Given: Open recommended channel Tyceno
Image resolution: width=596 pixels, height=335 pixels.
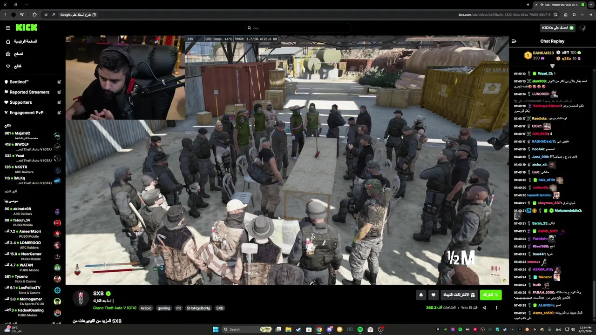Looking at the screenshot, I should click(33, 279).
